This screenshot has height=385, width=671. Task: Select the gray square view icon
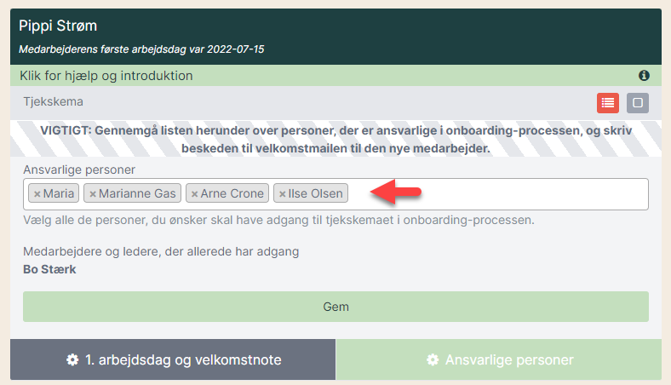pos(638,103)
